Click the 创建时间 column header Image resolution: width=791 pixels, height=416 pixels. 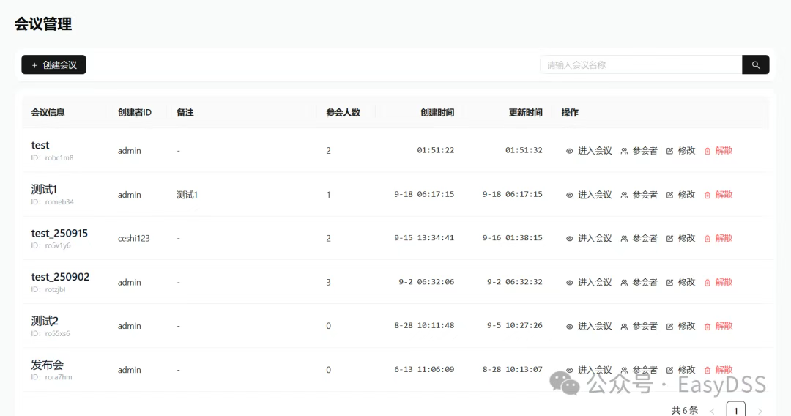pos(437,113)
